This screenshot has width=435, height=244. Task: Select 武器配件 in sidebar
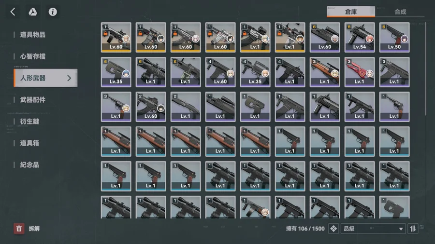tap(32, 100)
